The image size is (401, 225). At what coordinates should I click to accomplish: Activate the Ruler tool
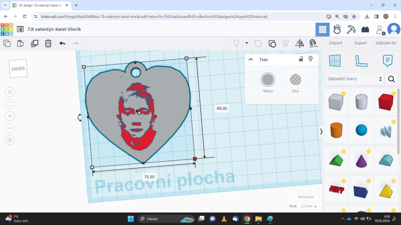click(361, 61)
